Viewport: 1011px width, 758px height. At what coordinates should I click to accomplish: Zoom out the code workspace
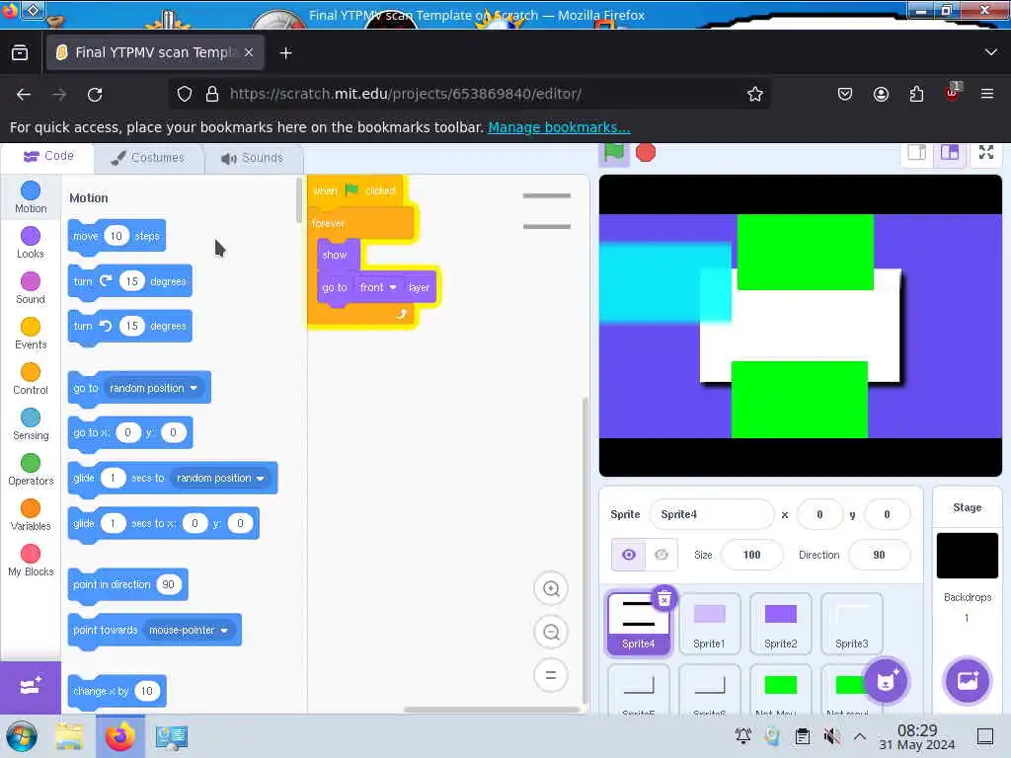point(551,633)
